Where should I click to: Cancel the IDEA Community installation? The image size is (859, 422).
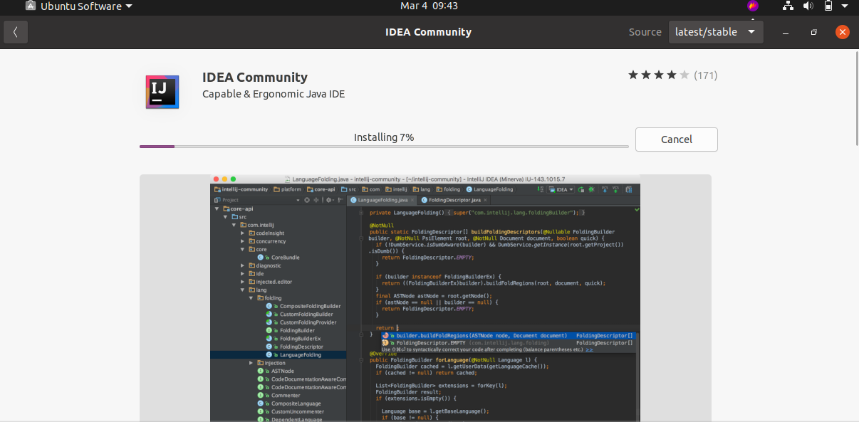pos(676,139)
